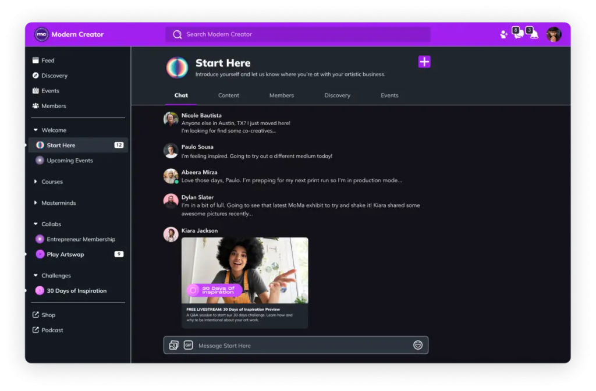Expand the Courses section
The image size is (596, 391).
click(36, 182)
